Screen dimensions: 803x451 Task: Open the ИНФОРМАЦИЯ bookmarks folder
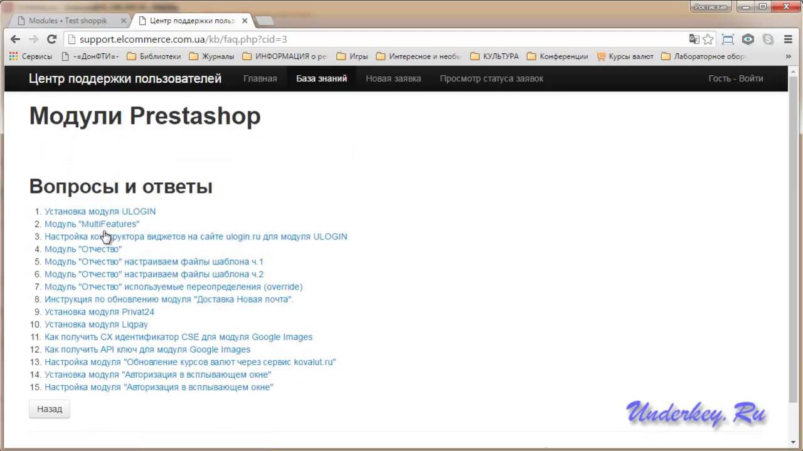(x=285, y=56)
